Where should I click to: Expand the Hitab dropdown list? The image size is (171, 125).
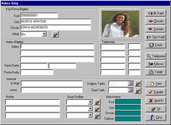point(44,34)
